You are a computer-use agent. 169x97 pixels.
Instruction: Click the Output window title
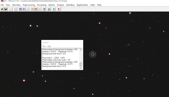(45, 42)
